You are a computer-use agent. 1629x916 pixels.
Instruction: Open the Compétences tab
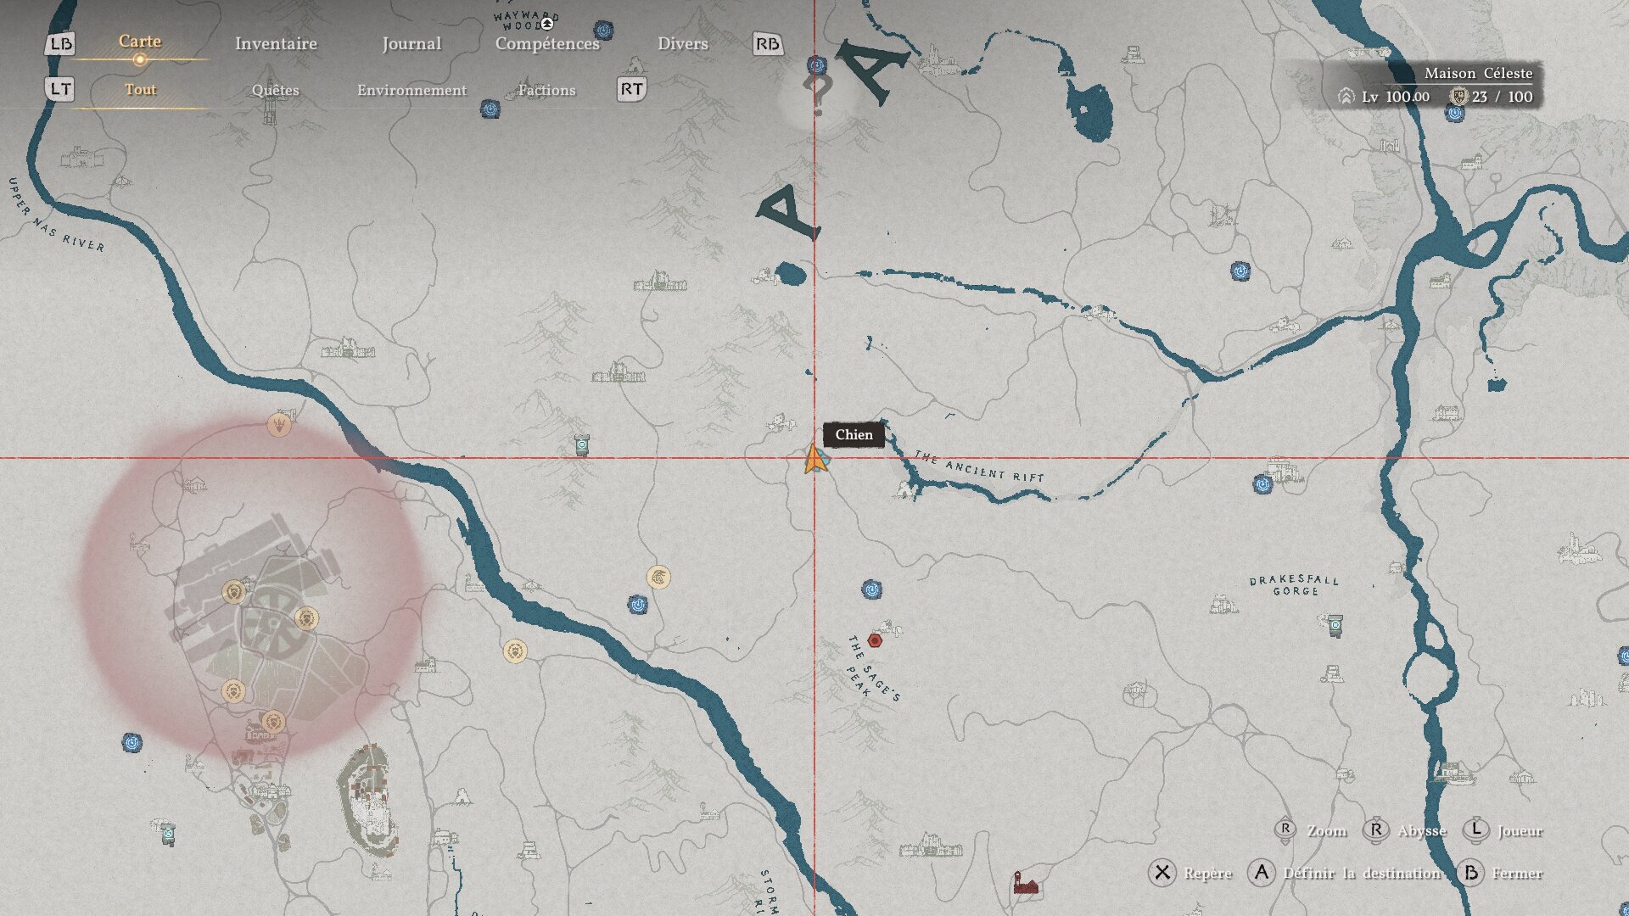tap(547, 43)
